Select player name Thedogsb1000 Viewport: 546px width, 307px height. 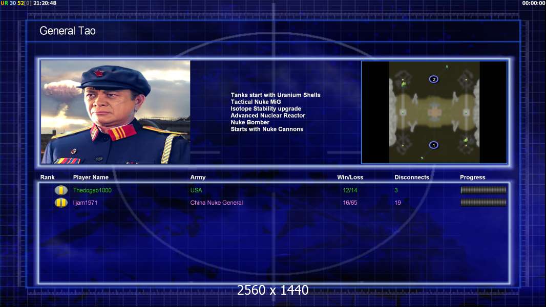[92, 190]
